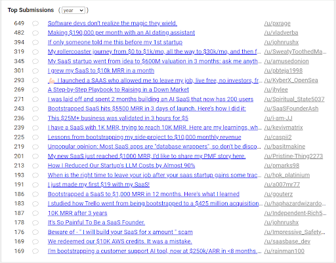Click comment bubble icon beside score 394

(x=35, y=42)
